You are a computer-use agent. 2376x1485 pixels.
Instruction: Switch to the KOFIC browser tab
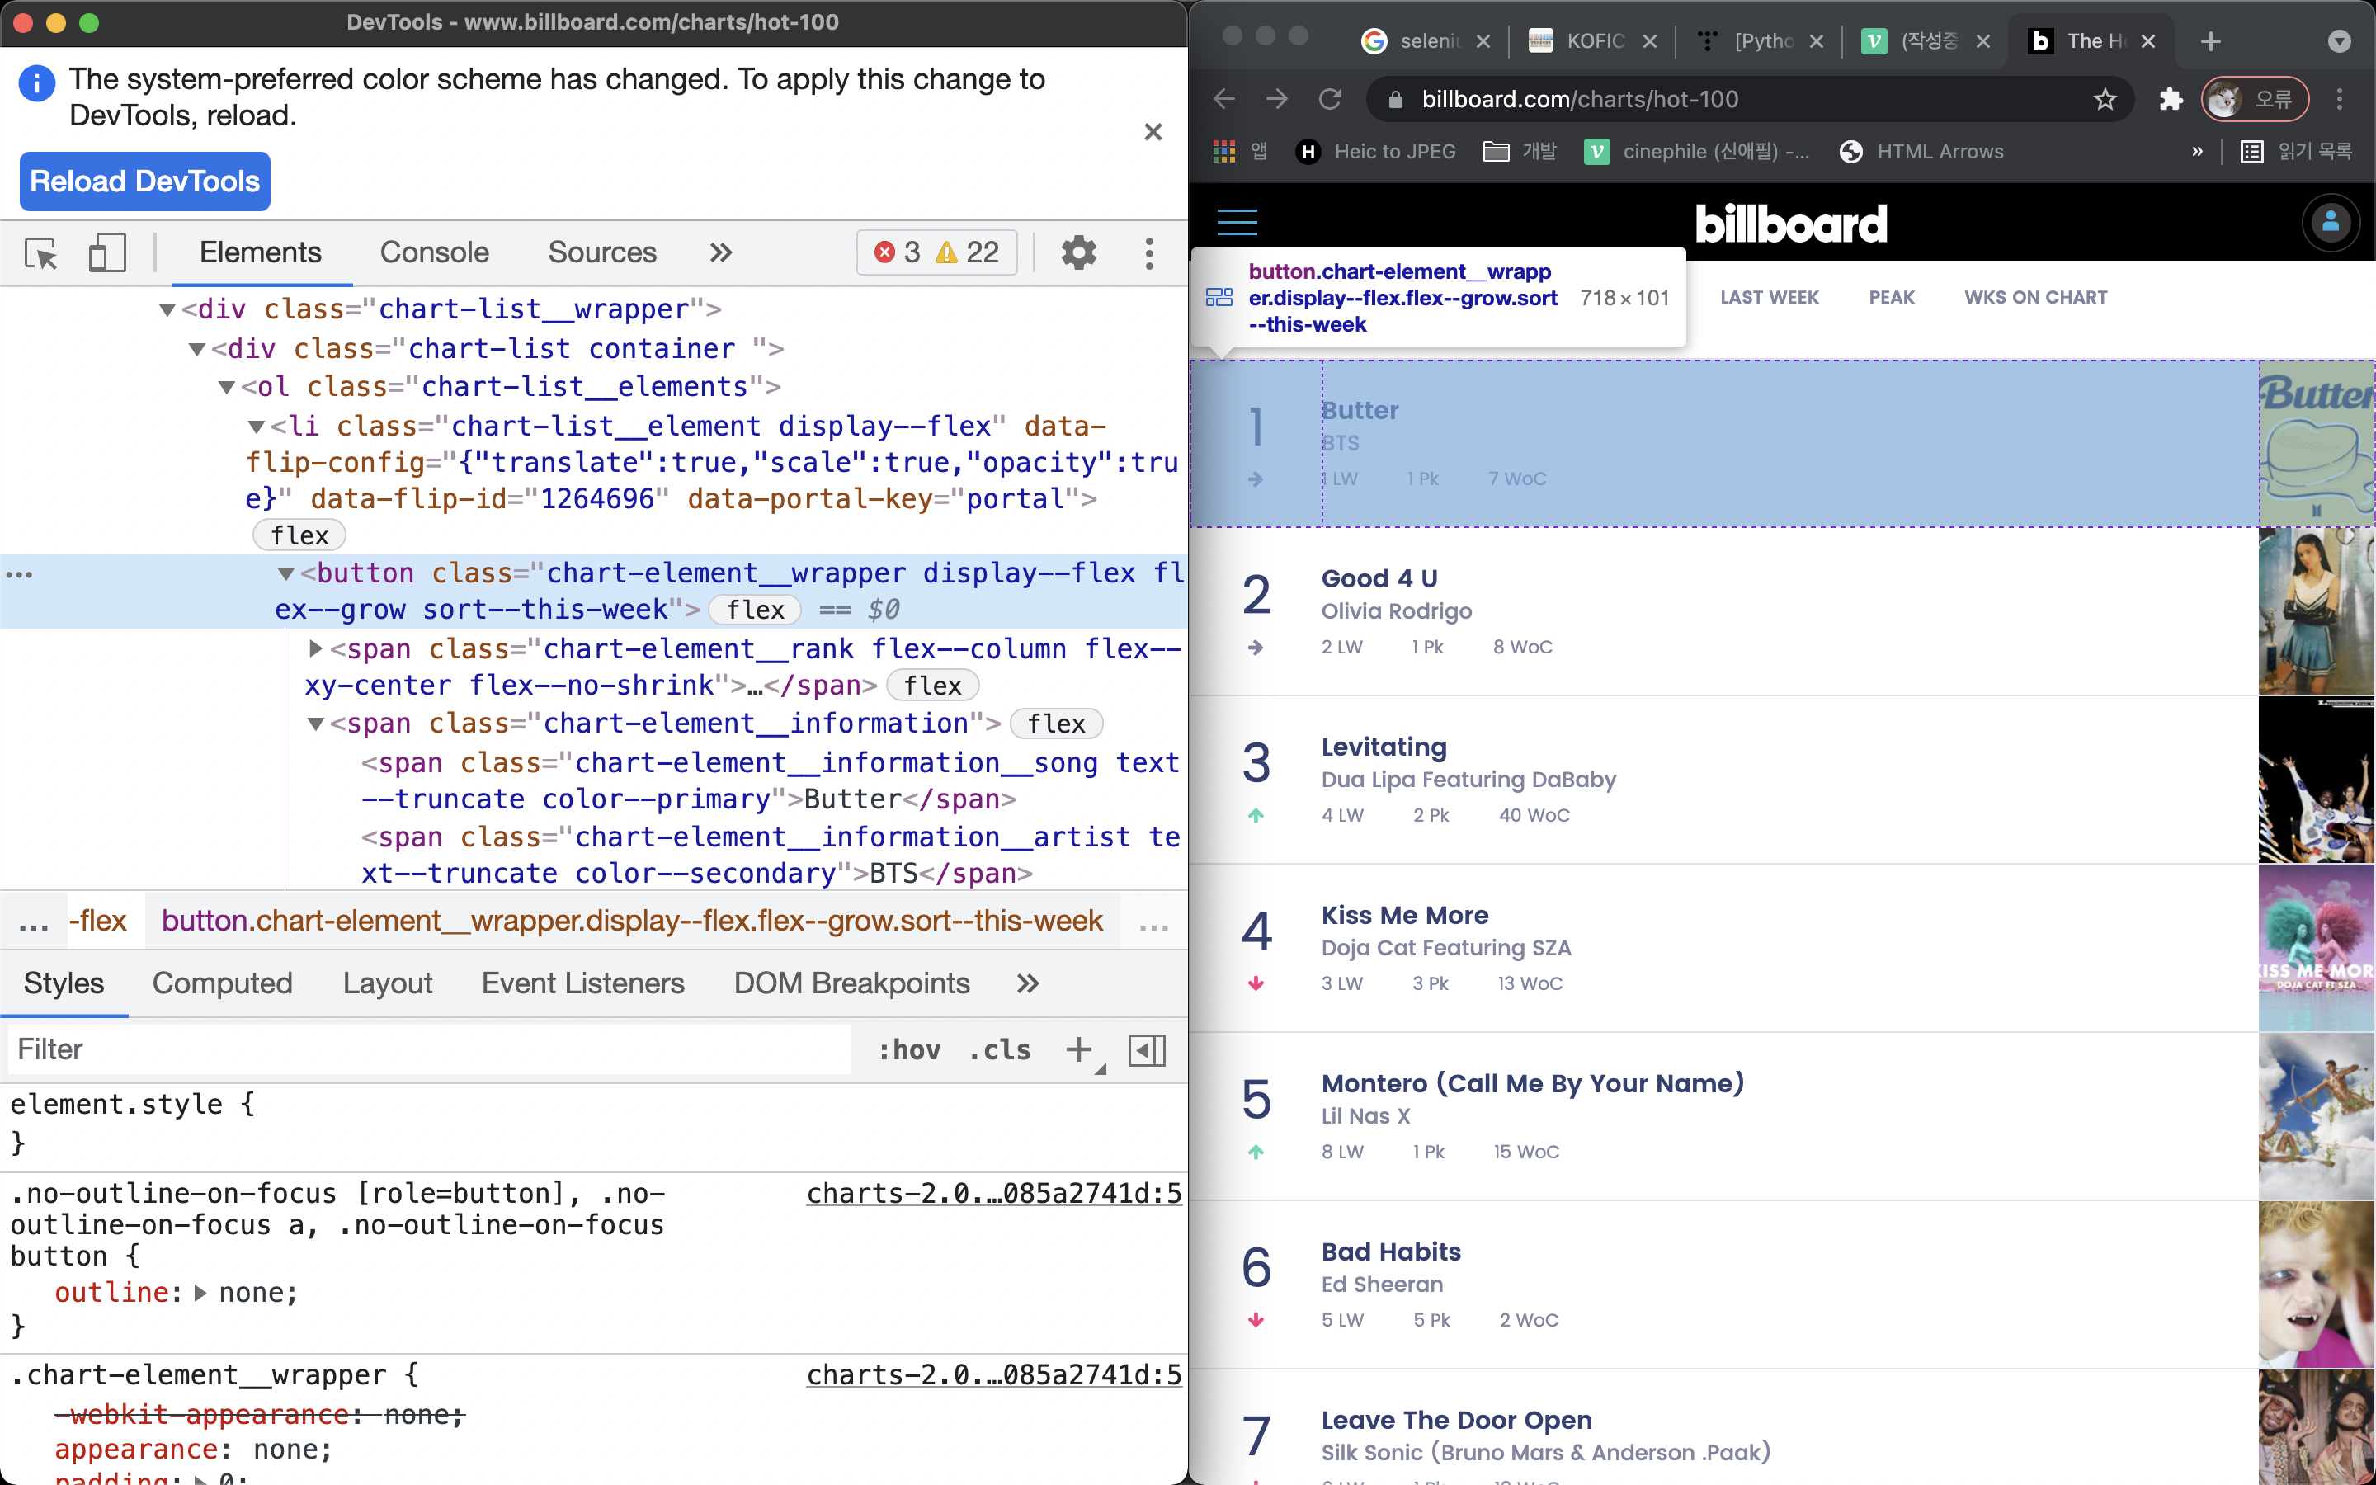(1592, 41)
